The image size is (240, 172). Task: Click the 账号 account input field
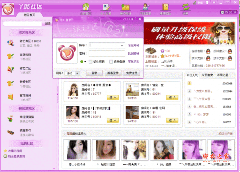pyautogui.click(x=107, y=45)
